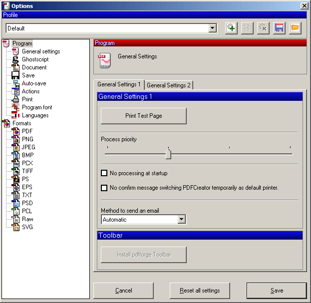Switch to the General Settings 2 tab
311x303 pixels.
click(169, 85)
